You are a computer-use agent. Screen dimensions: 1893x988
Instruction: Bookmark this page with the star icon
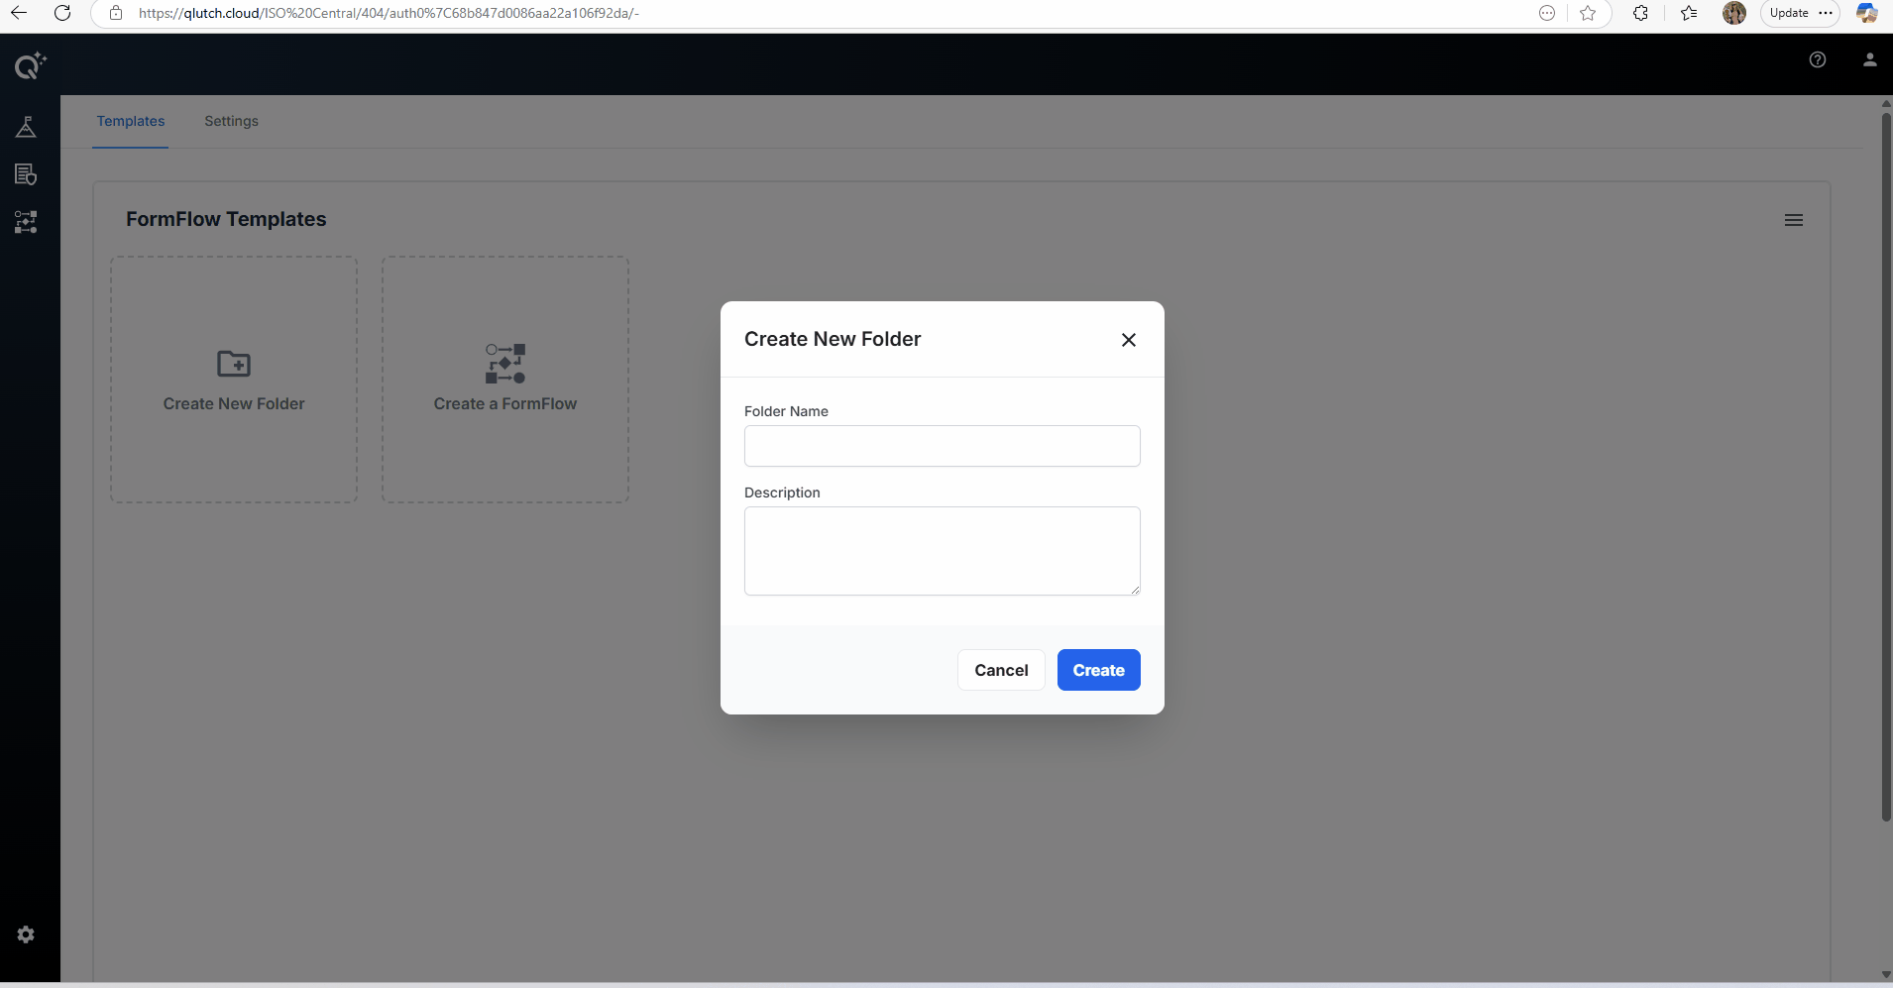point(1590,13)
